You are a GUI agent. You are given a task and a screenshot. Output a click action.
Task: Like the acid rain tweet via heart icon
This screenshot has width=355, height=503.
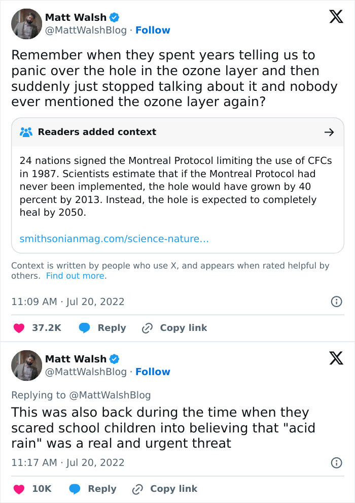click(x=19, y=489)
